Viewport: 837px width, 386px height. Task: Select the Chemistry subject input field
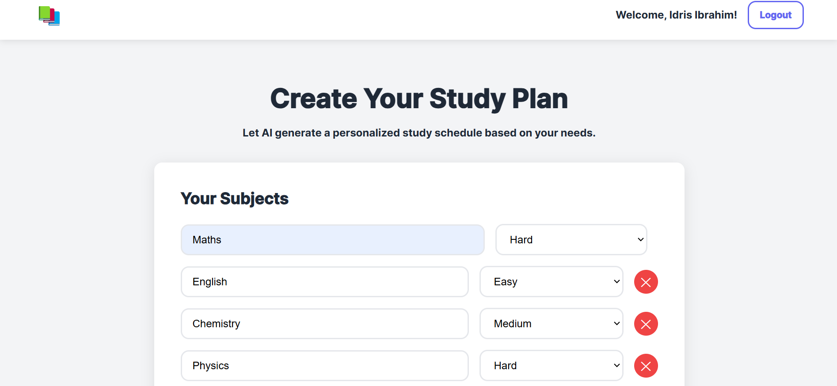324,324
